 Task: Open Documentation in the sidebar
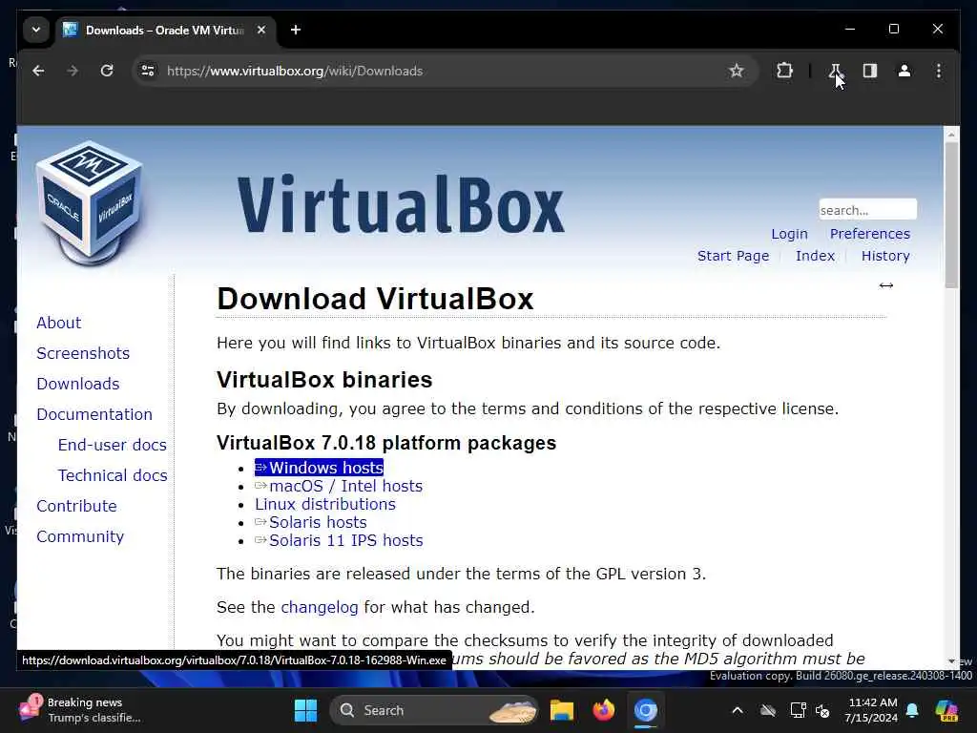coord(94,414)
